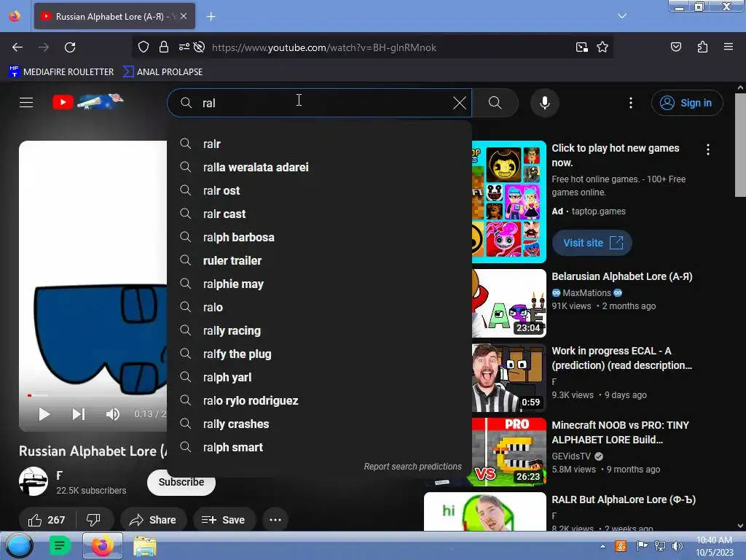
Task: Choose the 'rally racing' suggestion
Action: point(319,330)
